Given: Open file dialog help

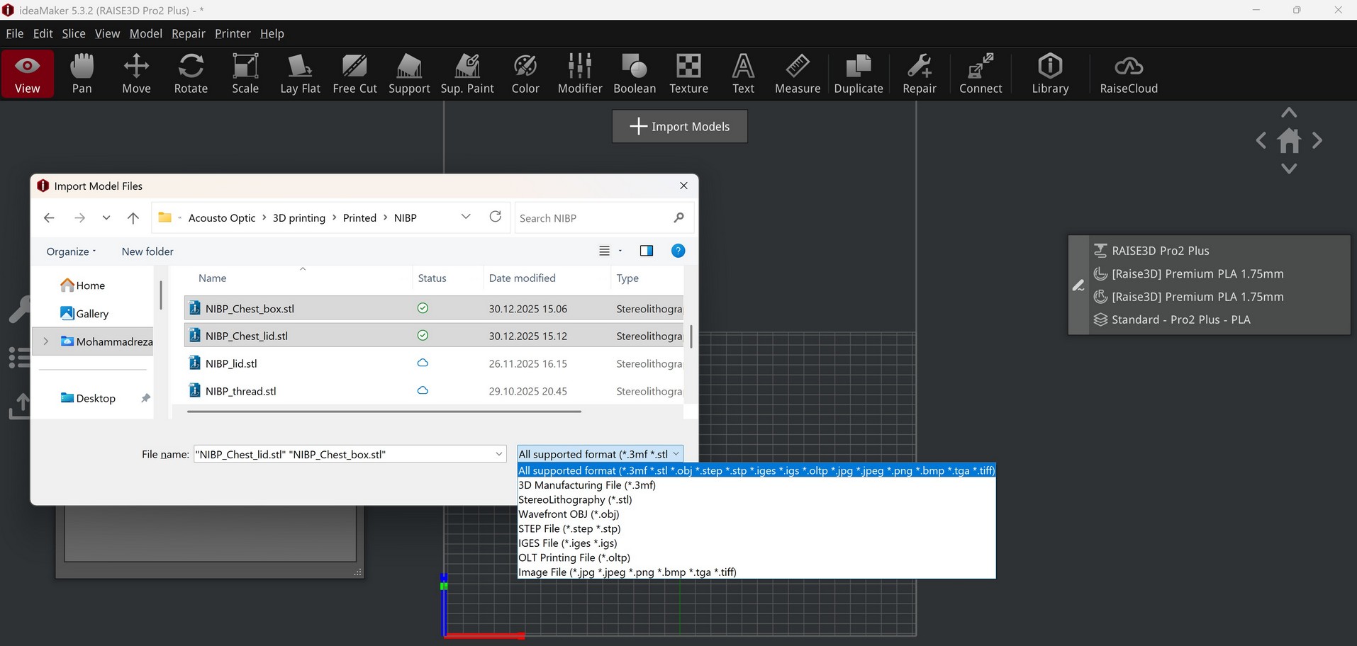Looking at the screenshot, I should tap(678, 251).
